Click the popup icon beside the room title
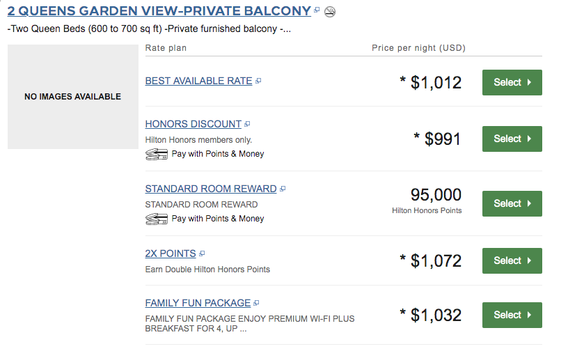Screen dimensions: 568x351 tap(317, 10)
